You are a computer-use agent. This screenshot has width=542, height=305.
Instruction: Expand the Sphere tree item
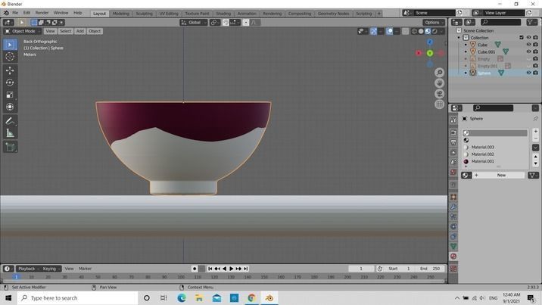[466, 73]
